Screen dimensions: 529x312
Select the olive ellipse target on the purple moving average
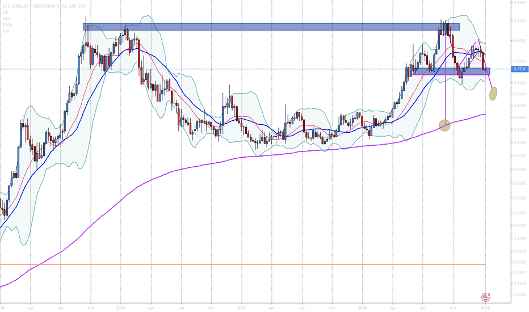444,125
